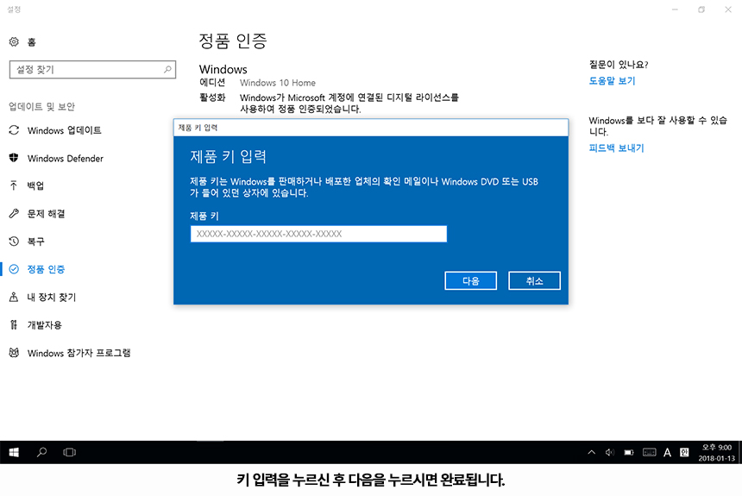Open the 도움말 보기 link
742x496 pixels.
tap(612, 81)
